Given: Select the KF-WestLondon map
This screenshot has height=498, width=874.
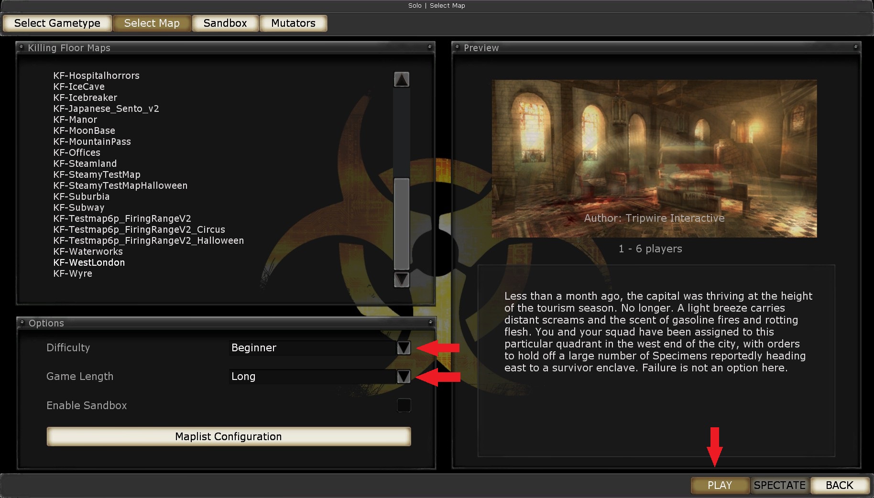Looking at the screenshot, I should (89, 262).
